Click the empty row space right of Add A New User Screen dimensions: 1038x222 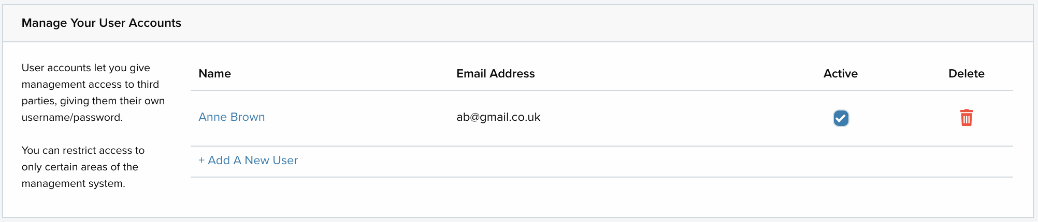(x=655, y=161)
